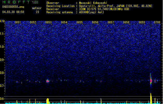Image resolution: width=163 pixels, height=104 pixels.
Task: Click the HROFFT 1.0.0 title text
Action: 20,2
